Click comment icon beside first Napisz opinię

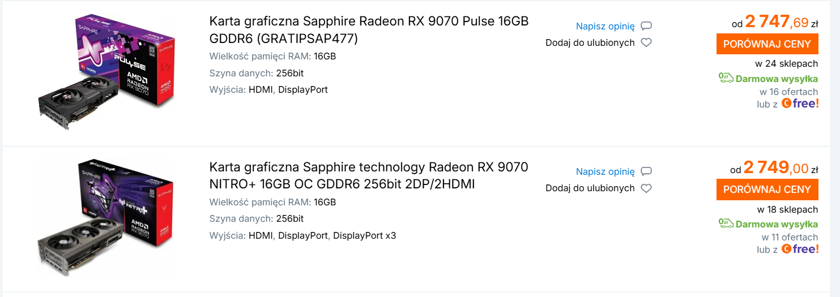tap(646, 26)
